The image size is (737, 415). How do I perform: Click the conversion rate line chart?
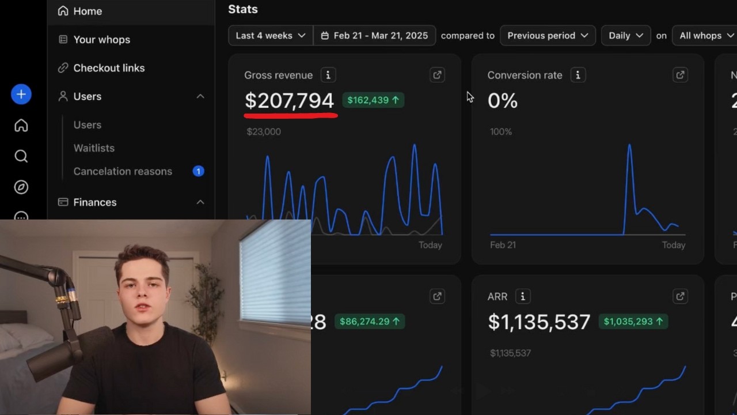pyautogui.click(x=587, y=190)
